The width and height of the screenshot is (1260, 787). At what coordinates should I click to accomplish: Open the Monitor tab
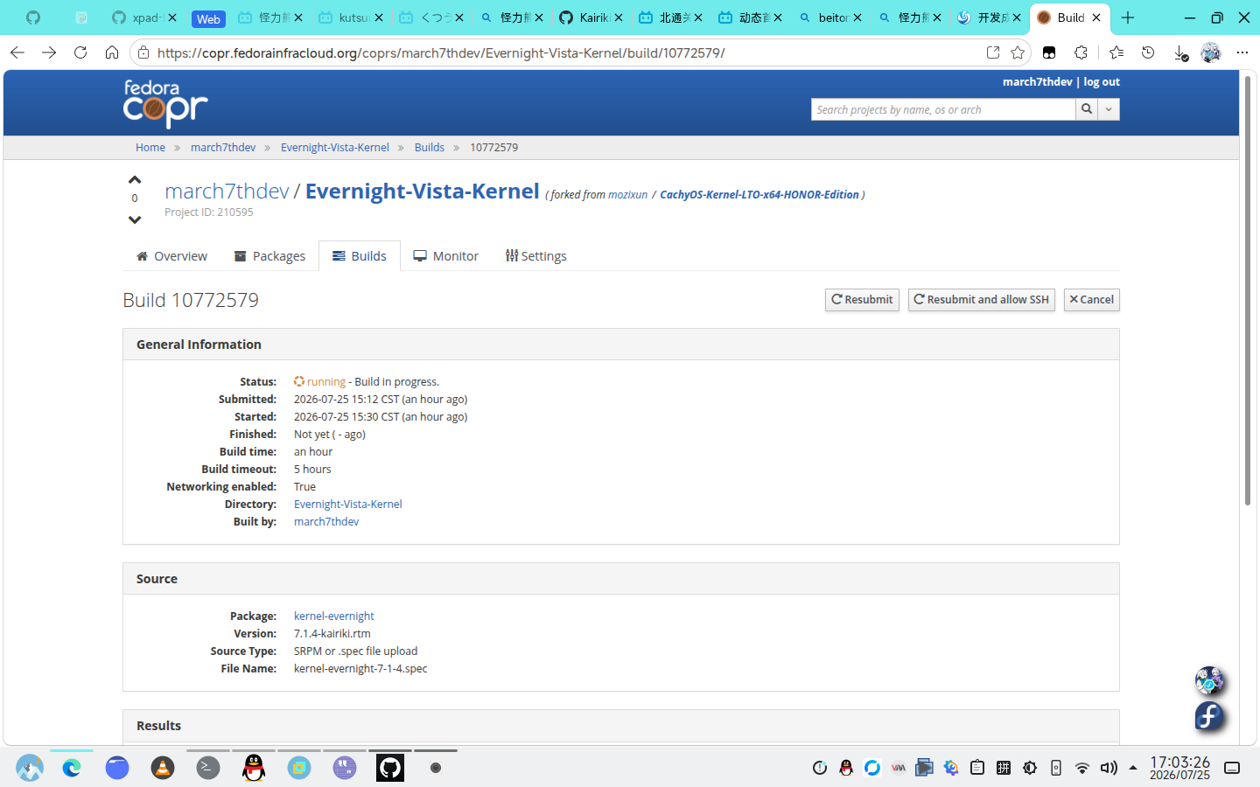pyautogui.click(x=446, y=256)
